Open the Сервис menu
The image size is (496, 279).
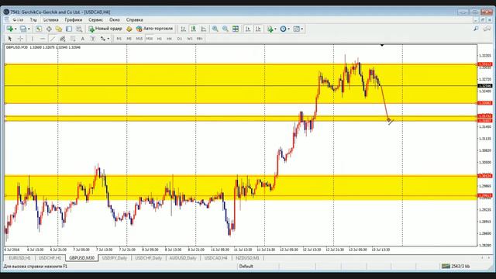tap(95, 19)
